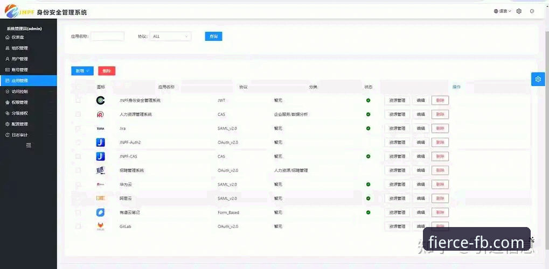Expand the 日志审计 sidebar menu

point(29,134)
